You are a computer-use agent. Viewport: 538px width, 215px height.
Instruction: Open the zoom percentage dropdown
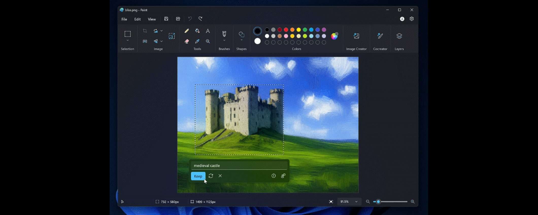[356, 202]
